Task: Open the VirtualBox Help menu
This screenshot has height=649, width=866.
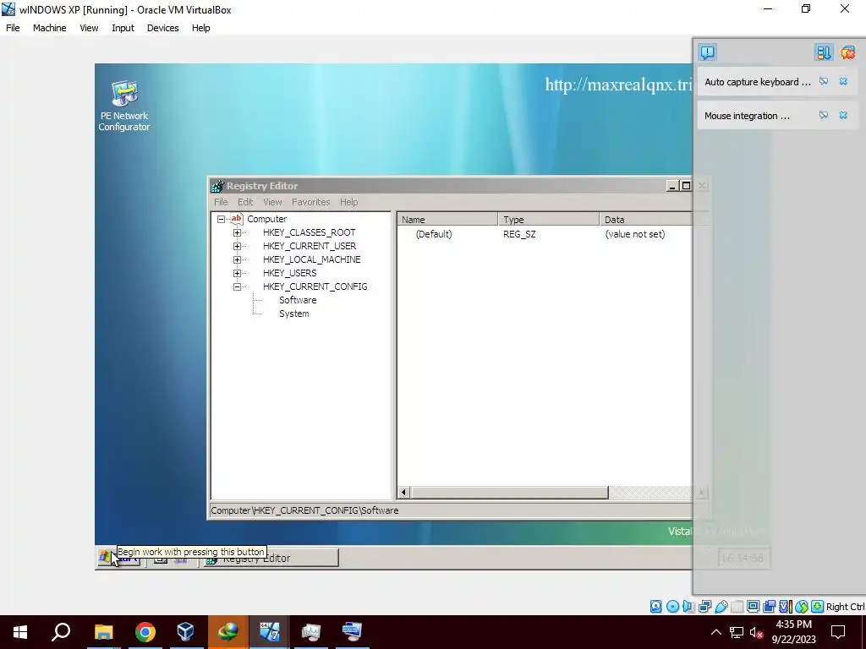Action: tap(201, 28)
